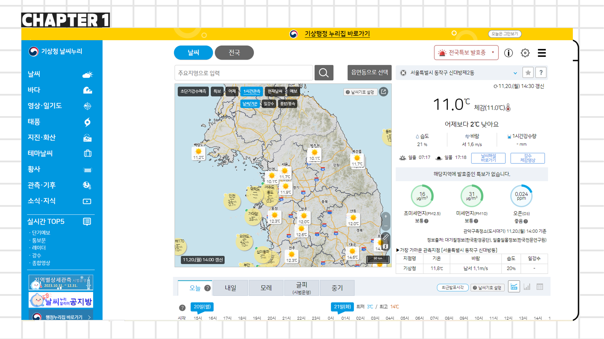Switch to the 전국 tab

234,53
